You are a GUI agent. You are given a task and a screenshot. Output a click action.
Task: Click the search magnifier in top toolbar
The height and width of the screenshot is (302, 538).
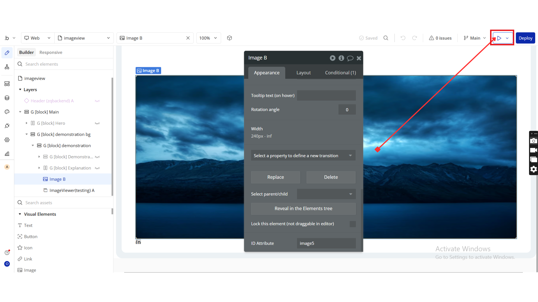[386, 38]
